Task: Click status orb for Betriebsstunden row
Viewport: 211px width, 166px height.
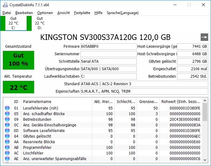Action: 7,119
